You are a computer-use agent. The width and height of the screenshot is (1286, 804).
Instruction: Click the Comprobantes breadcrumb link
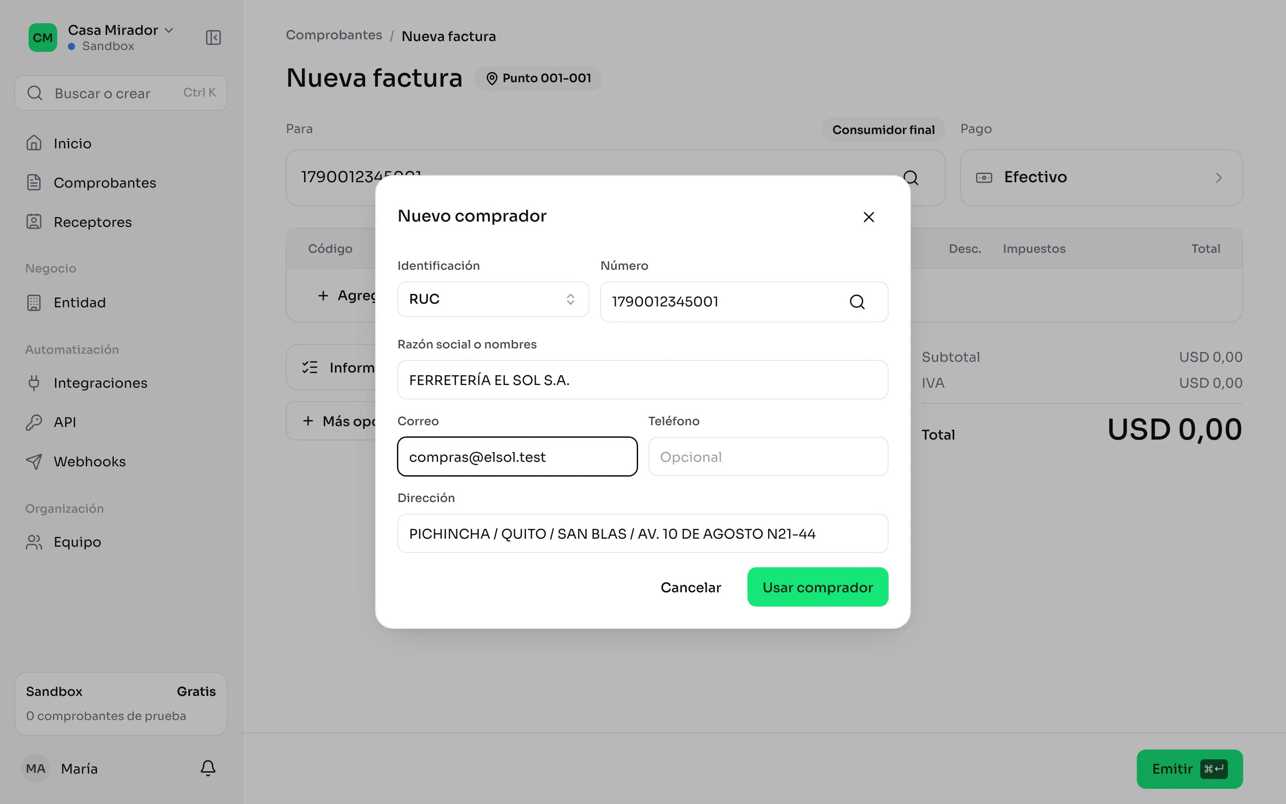pos(334,35)
